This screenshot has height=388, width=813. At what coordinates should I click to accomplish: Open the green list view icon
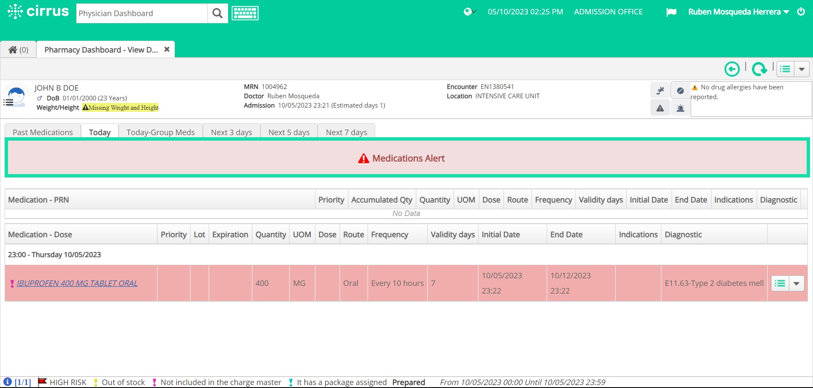click(785, 69)
